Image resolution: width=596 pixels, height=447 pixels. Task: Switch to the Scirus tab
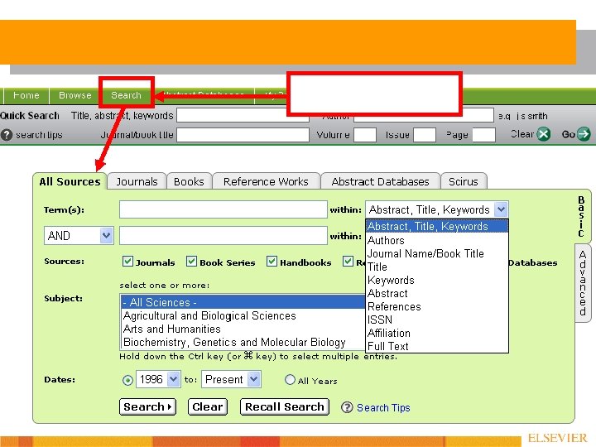pos(464,181)
